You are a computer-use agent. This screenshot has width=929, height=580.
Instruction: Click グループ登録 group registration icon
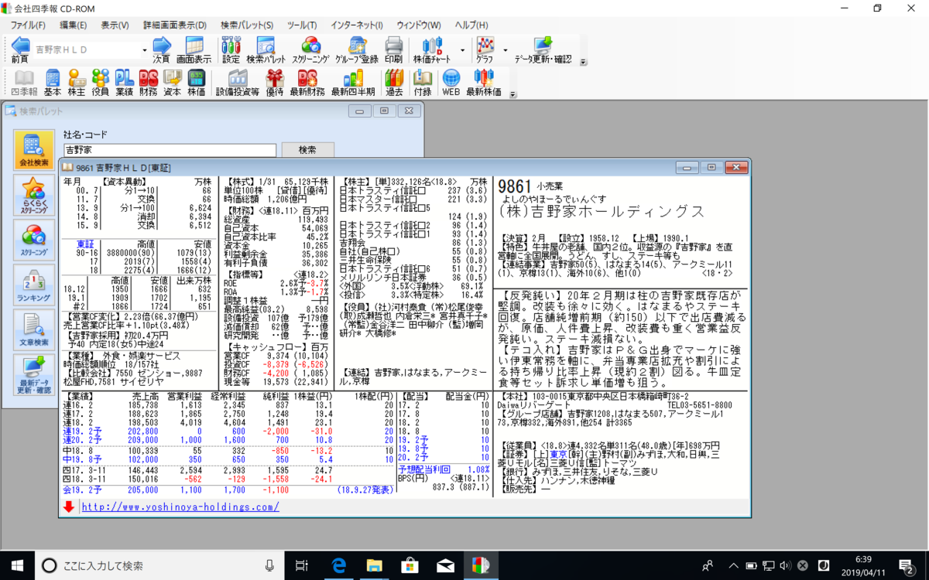[357, 49]
